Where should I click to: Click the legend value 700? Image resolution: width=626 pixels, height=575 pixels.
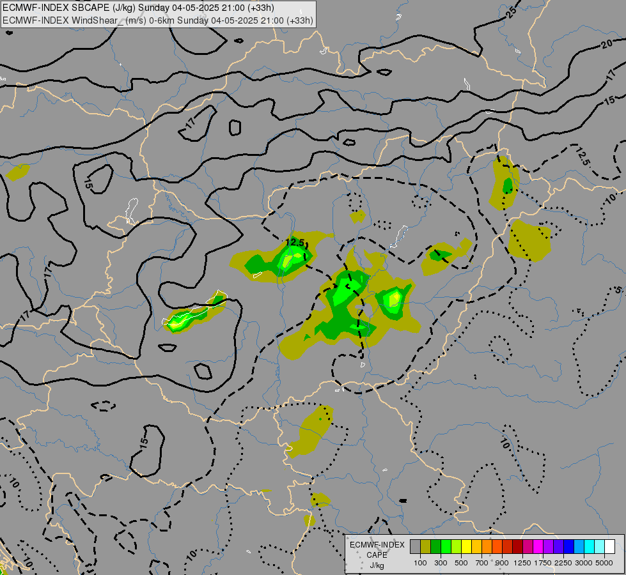(482, 563)
